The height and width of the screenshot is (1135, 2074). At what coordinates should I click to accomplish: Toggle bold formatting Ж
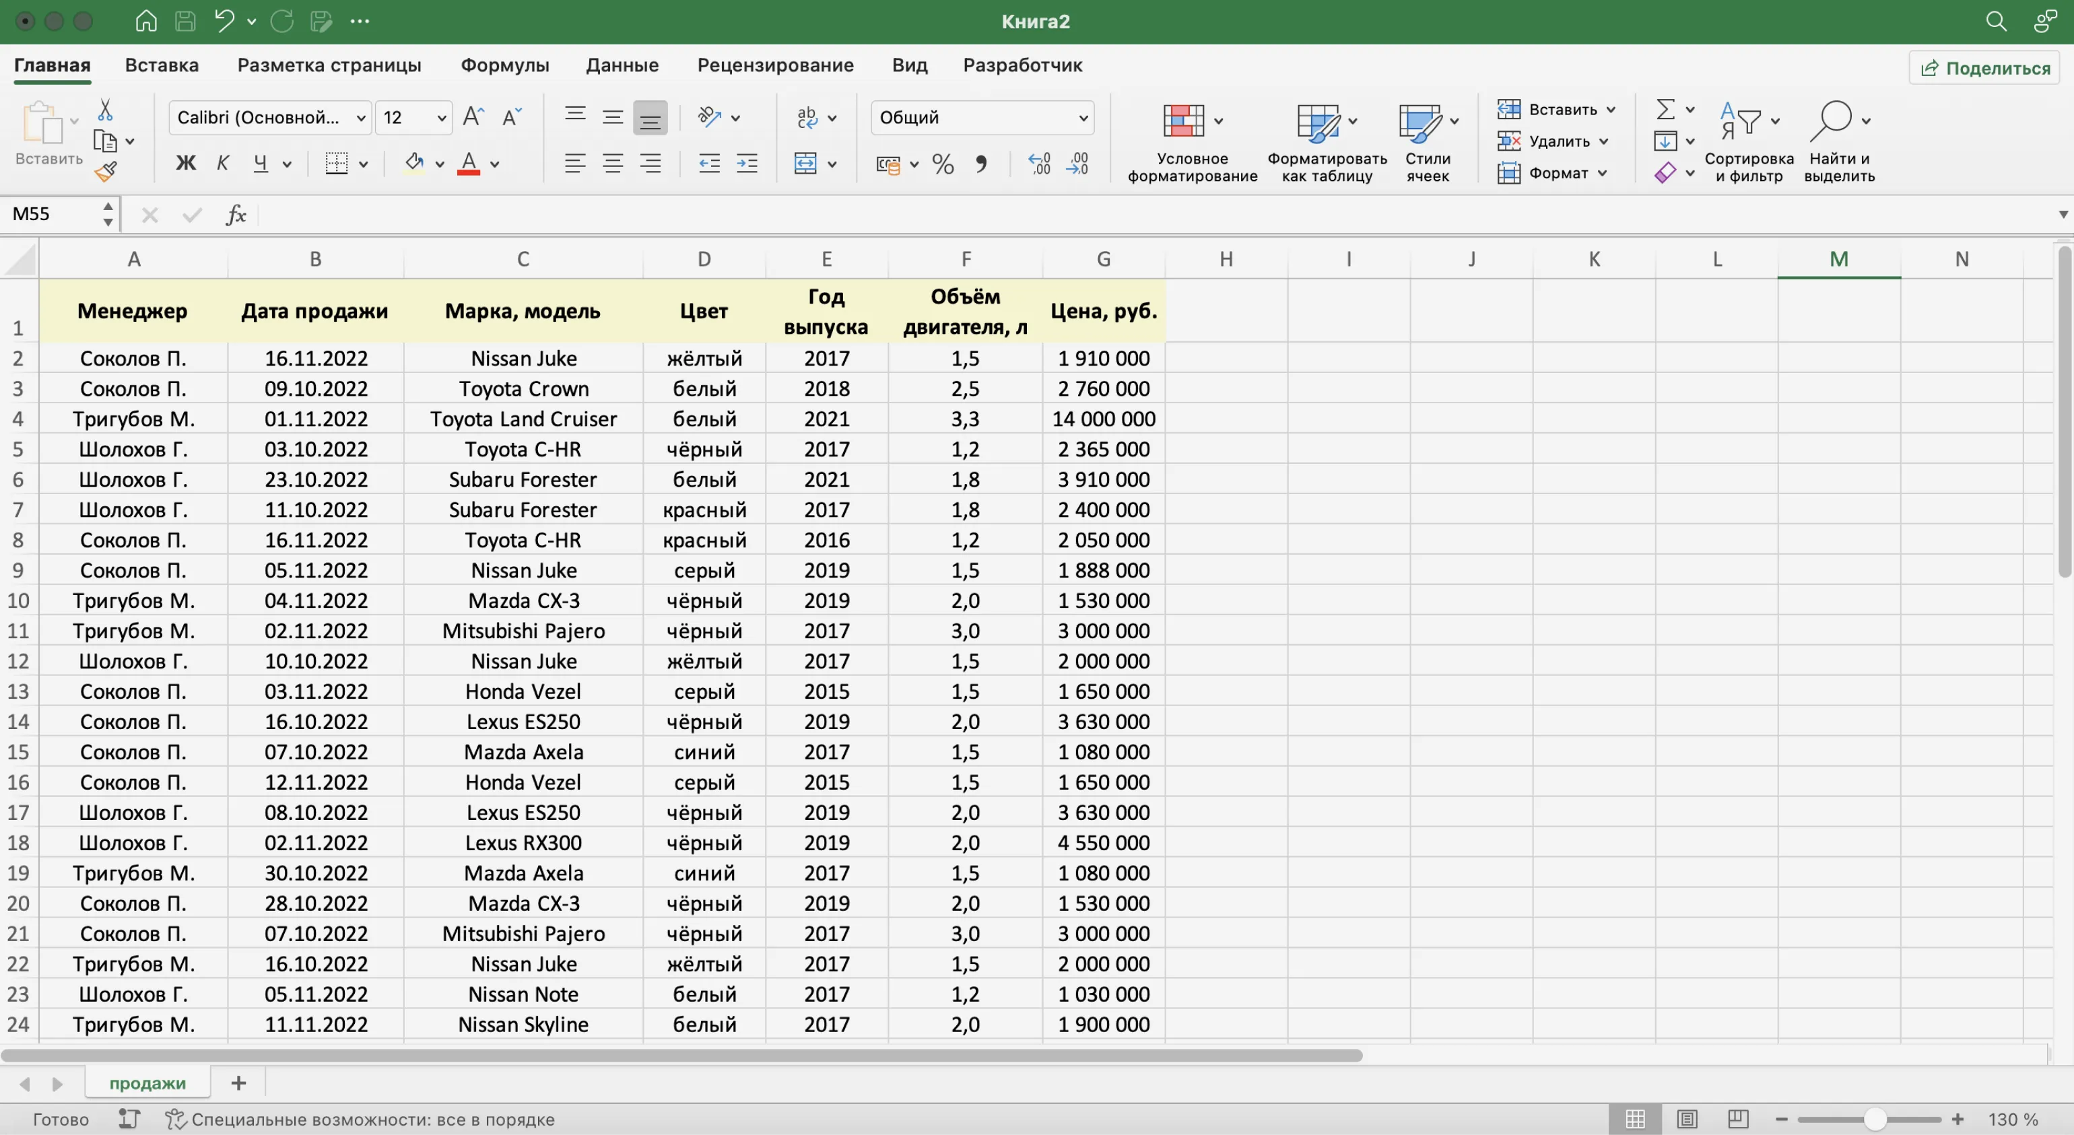click(x=186, y=164)
